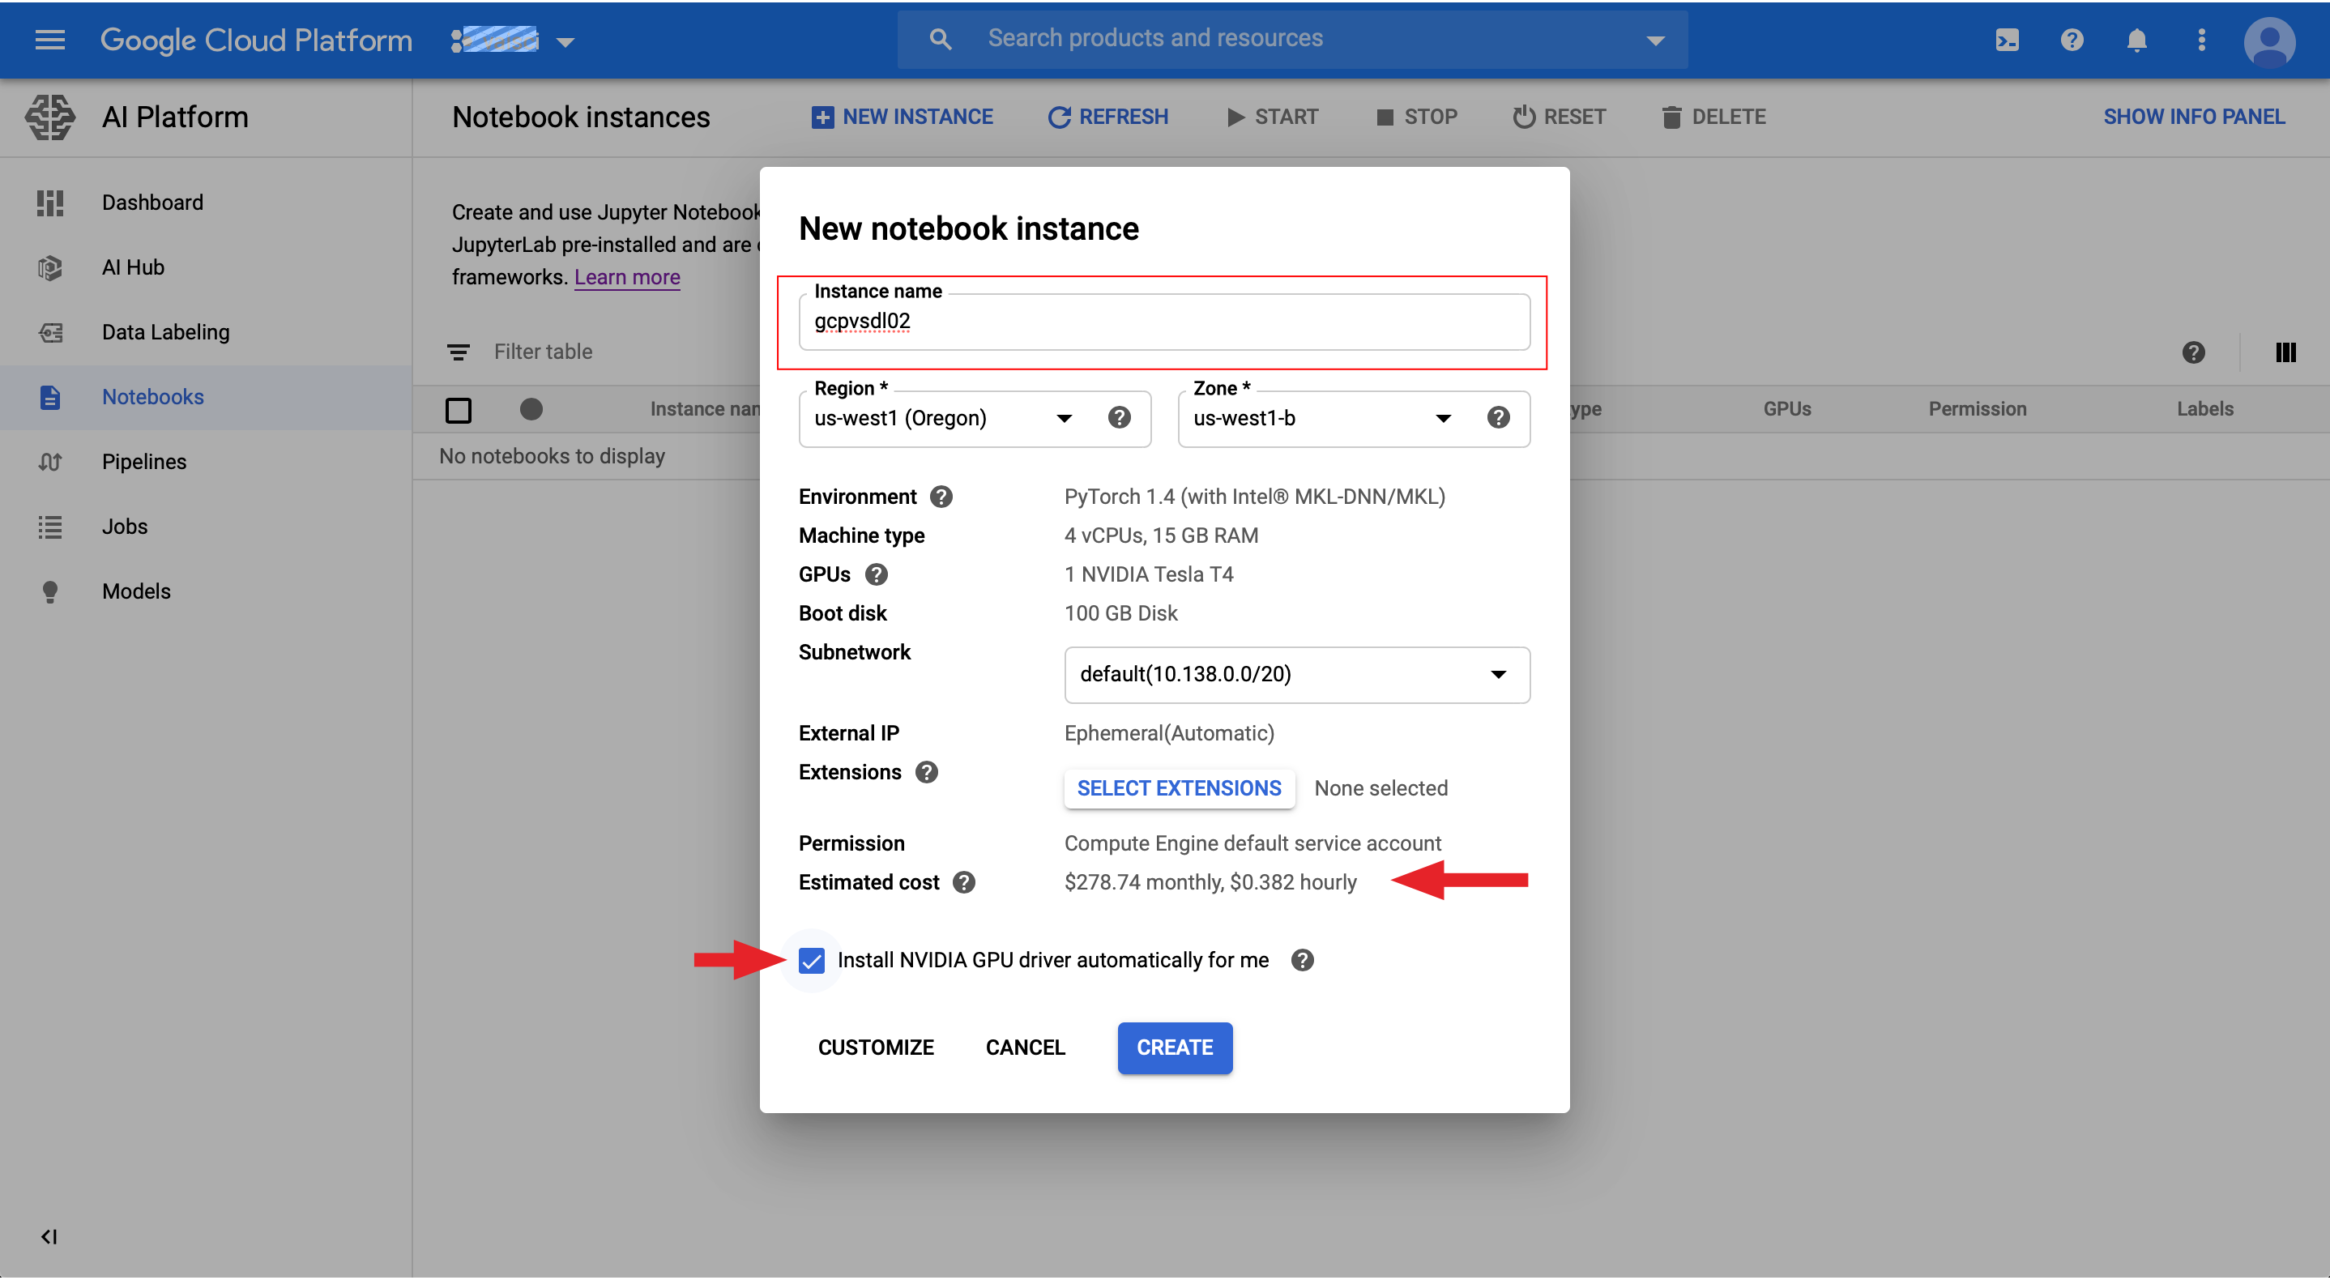This screenshot has height=1280, width=2330.
Task: Select Notebooks in the sidebar
Action: 153,397
